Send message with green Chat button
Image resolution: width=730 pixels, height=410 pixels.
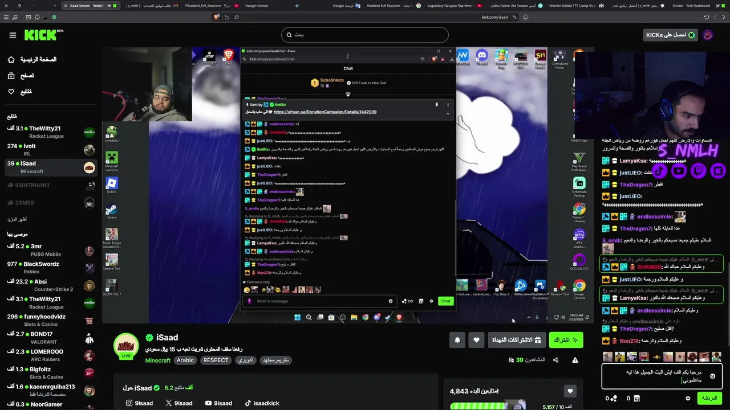pyautogui.click(x=710, y=398)
